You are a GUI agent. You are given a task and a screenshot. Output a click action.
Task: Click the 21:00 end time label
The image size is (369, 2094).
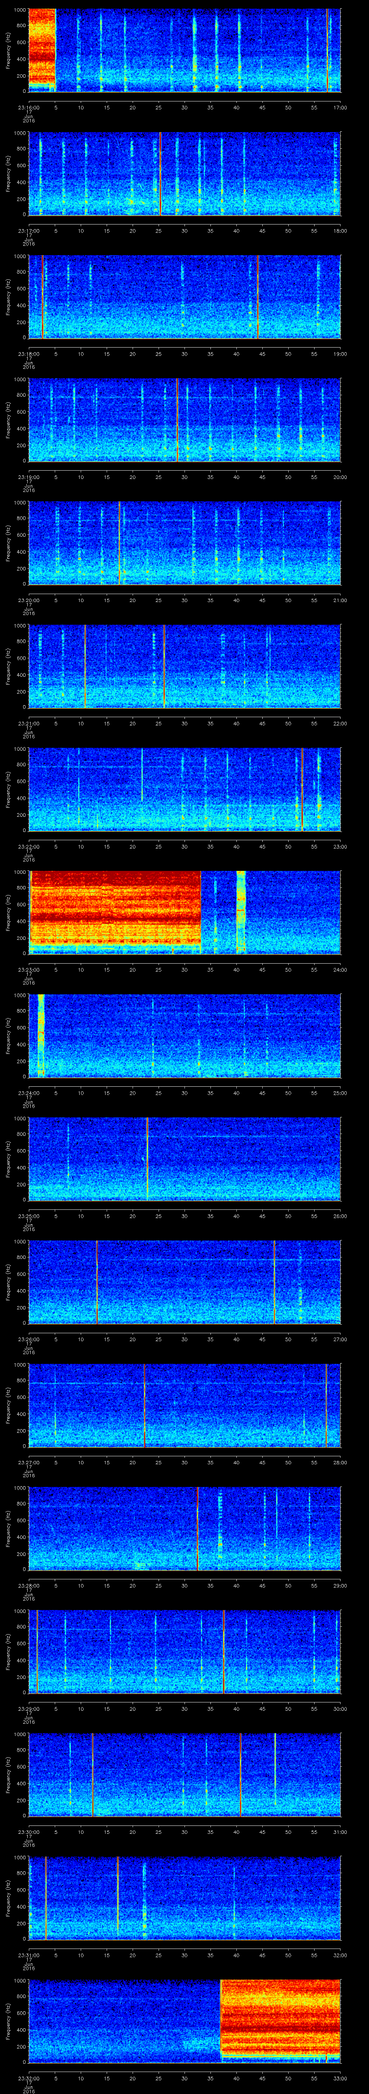tap(340, 600)
